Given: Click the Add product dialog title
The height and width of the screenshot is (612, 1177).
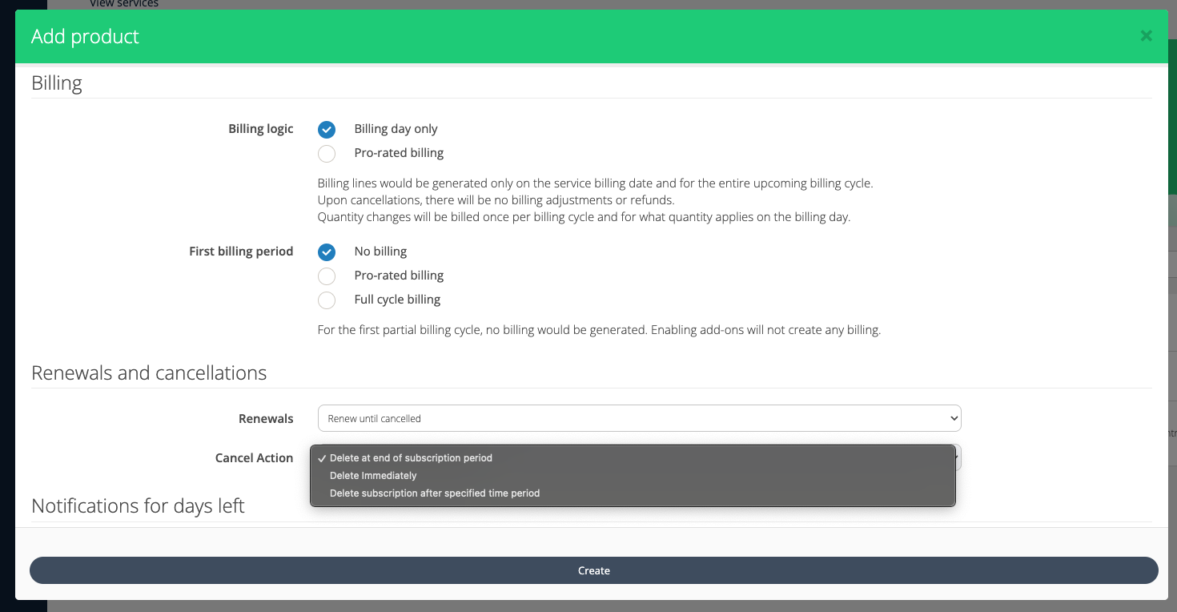Looking at the screenshot, I should (85, 37).
